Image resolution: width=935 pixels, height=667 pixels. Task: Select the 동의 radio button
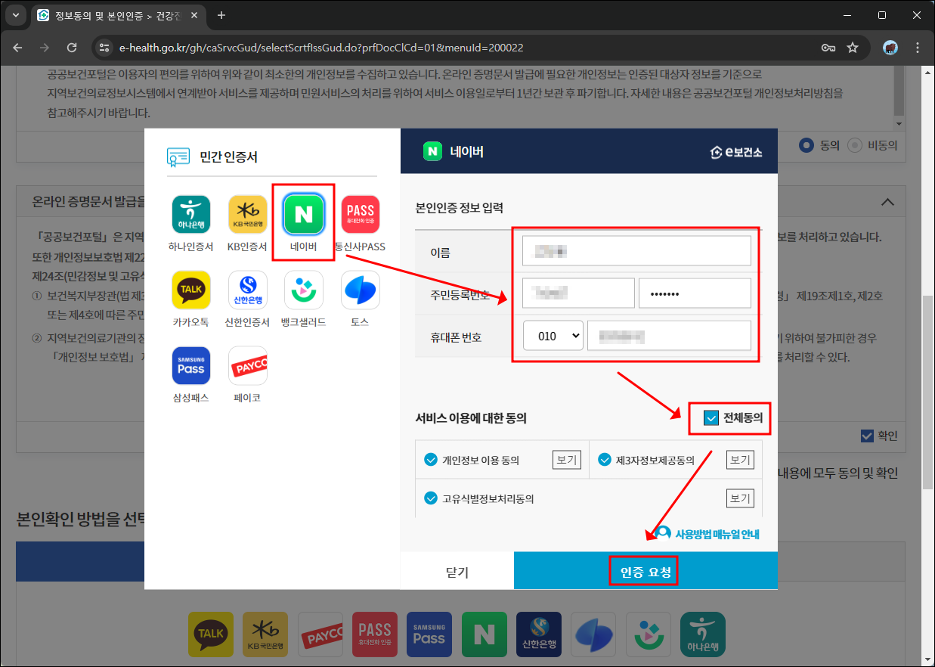(807, 145)
